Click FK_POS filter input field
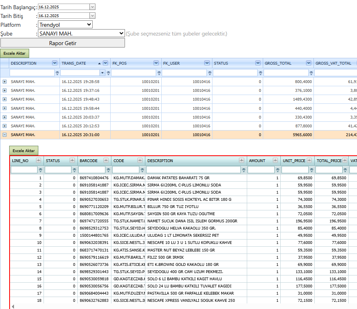357x309 pixels. [x=134, y=73]
